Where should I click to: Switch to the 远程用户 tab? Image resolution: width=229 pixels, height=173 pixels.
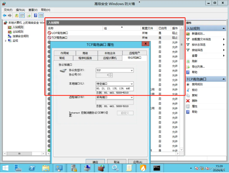pos(134,53)
